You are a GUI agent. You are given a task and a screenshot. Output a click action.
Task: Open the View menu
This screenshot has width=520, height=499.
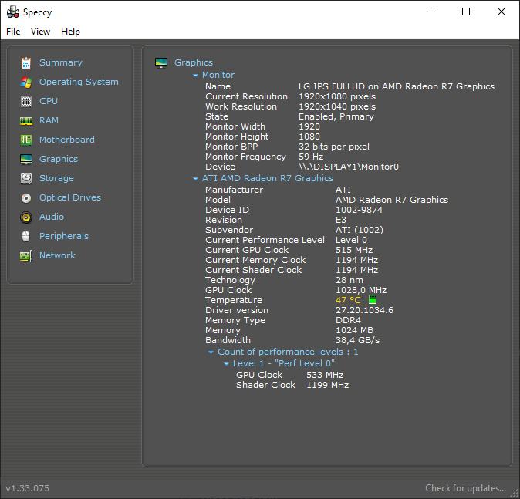[x=40, y=32]
